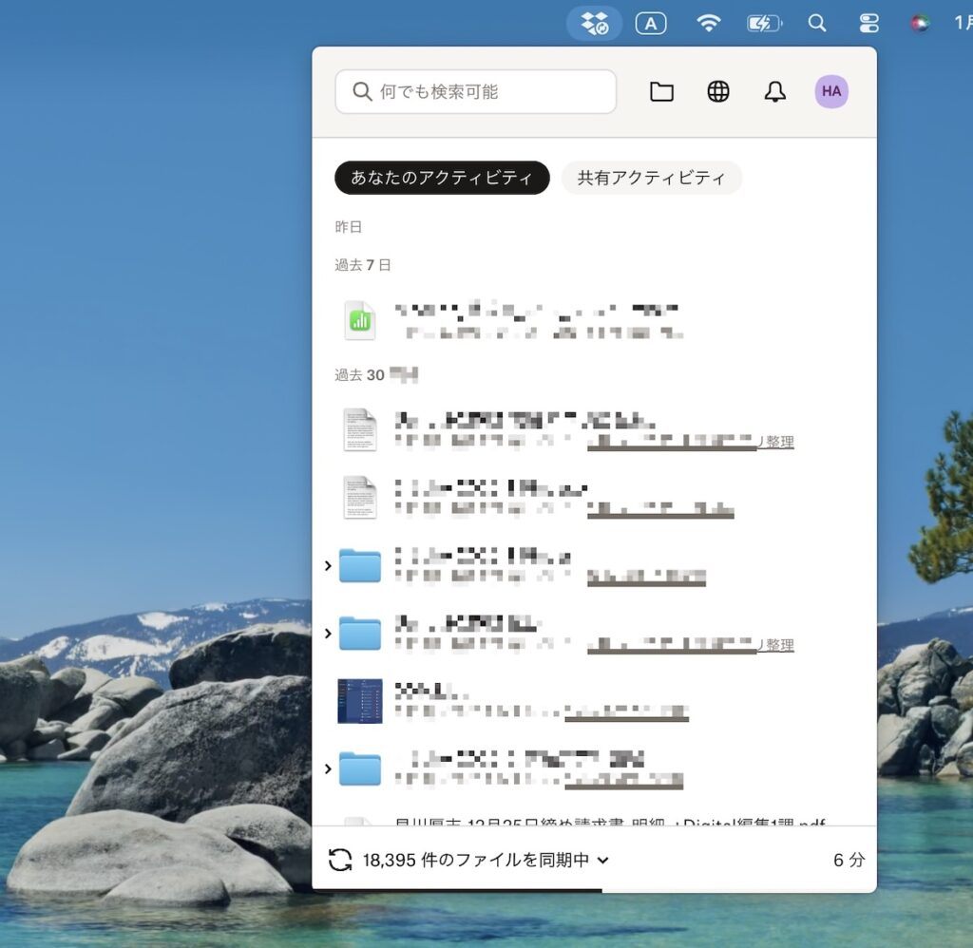The height and width of the screenshot is (948, 973).
Task: Open Spotlight search in menu bar
Action: 817,23
